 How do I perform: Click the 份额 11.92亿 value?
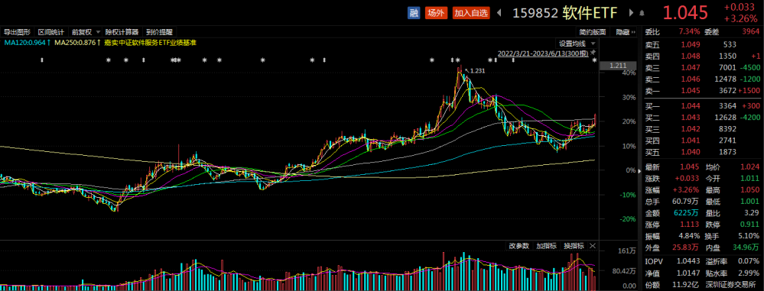686,285
